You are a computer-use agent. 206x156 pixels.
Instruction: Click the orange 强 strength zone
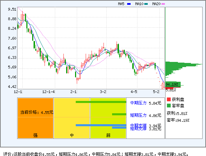(x=35, y=118)
